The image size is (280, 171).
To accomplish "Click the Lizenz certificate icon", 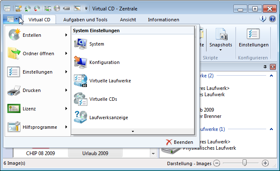I will [14, 109].
